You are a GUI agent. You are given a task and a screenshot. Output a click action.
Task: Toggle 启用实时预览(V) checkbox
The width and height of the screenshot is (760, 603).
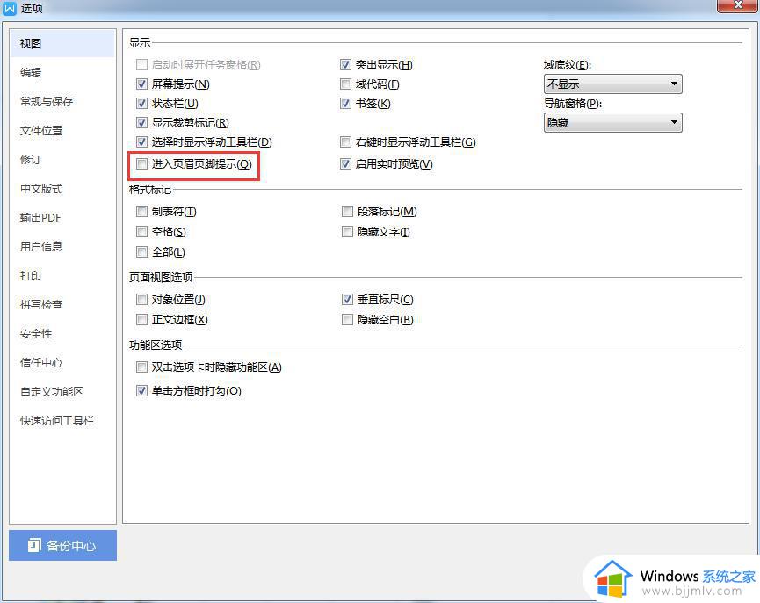[x=345, y=163]
